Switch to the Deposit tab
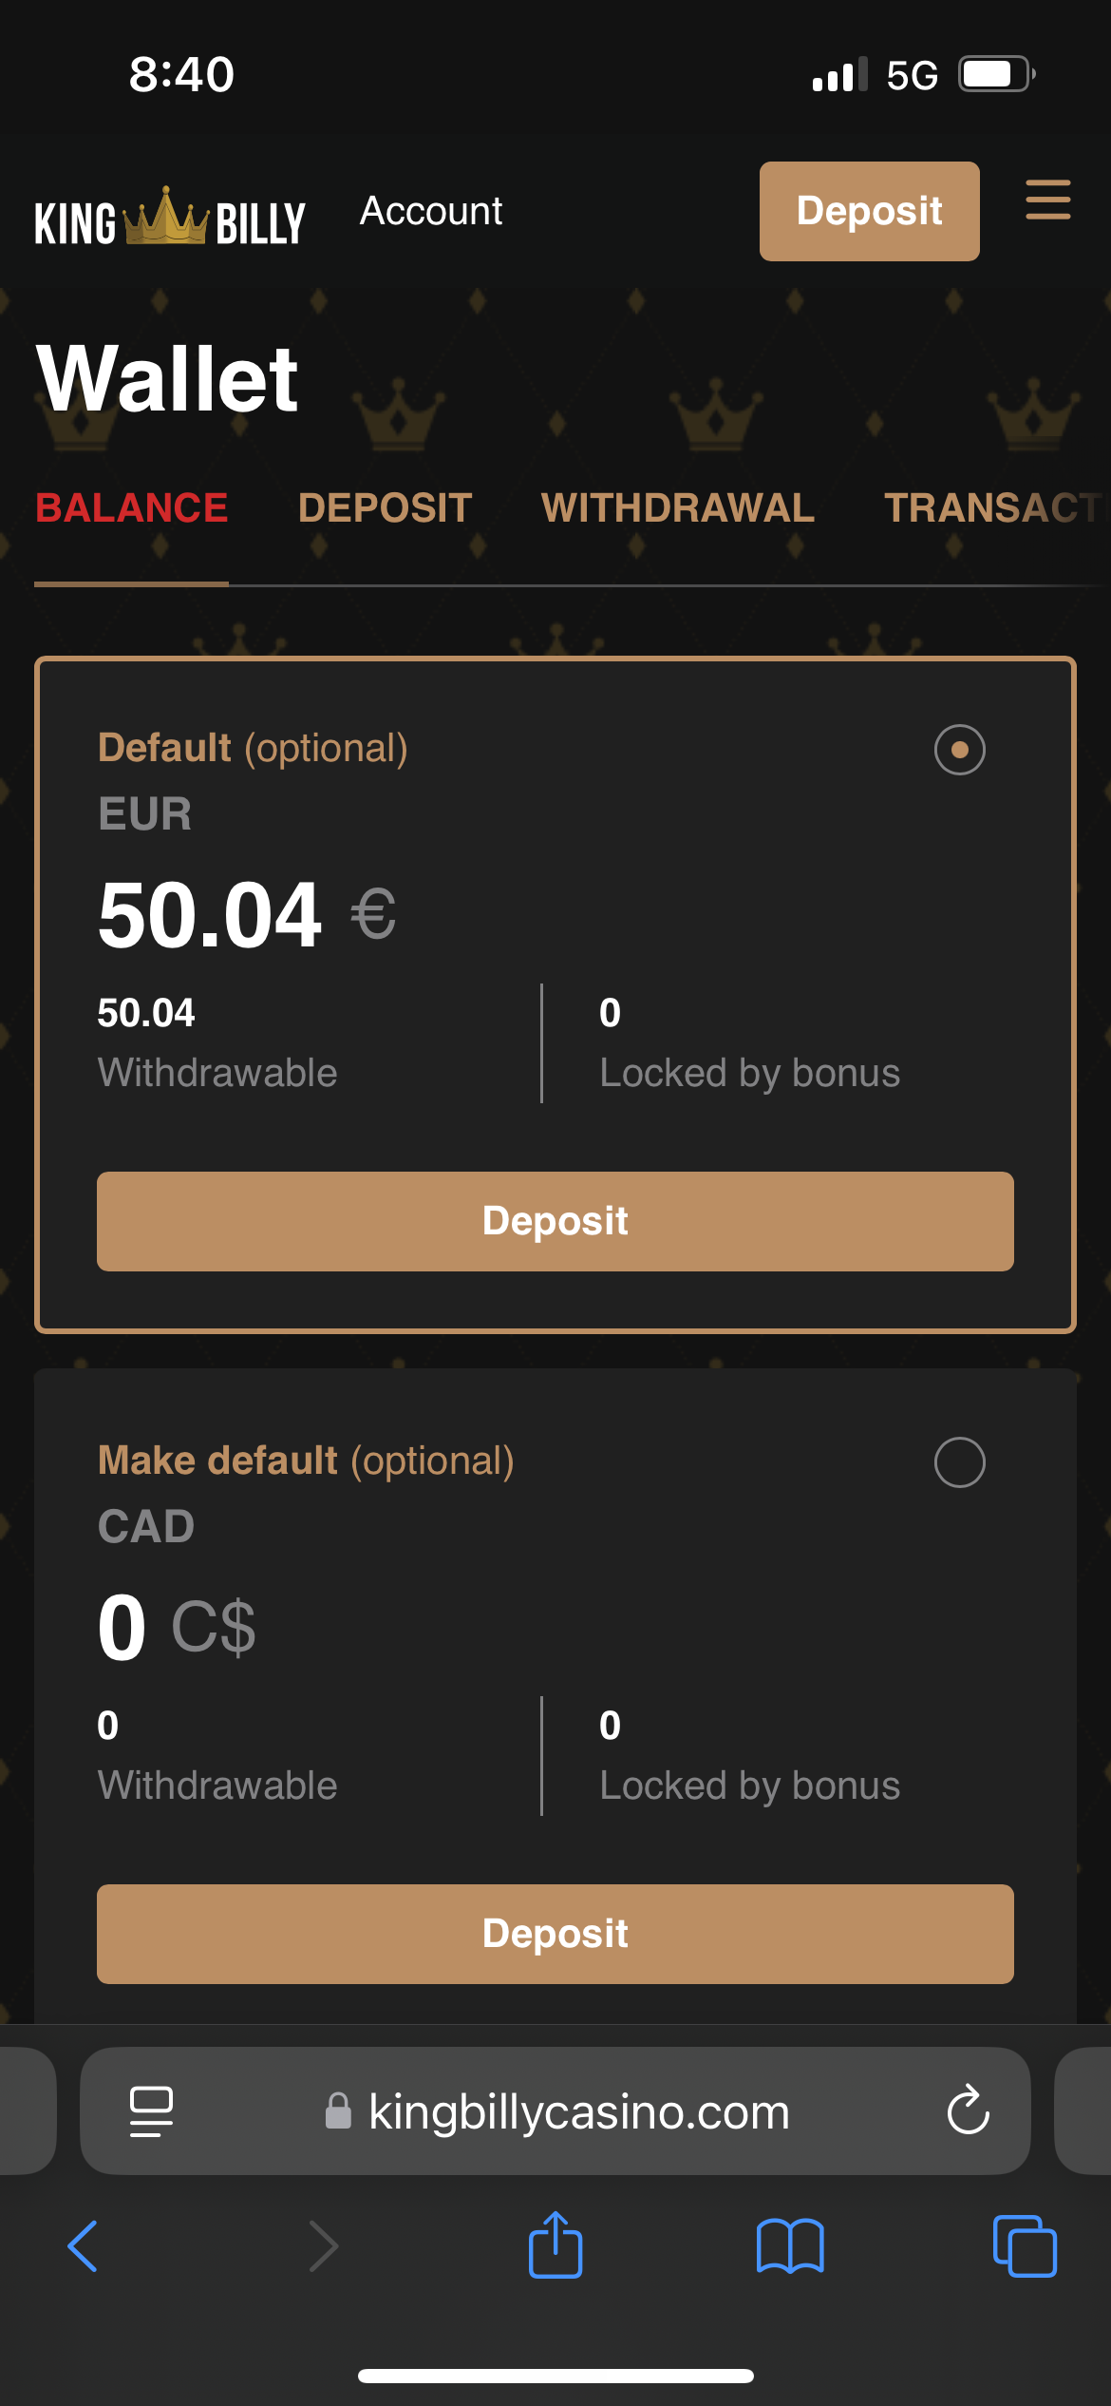Viewport: 1111px width, 2406px height. coord(385,507)
